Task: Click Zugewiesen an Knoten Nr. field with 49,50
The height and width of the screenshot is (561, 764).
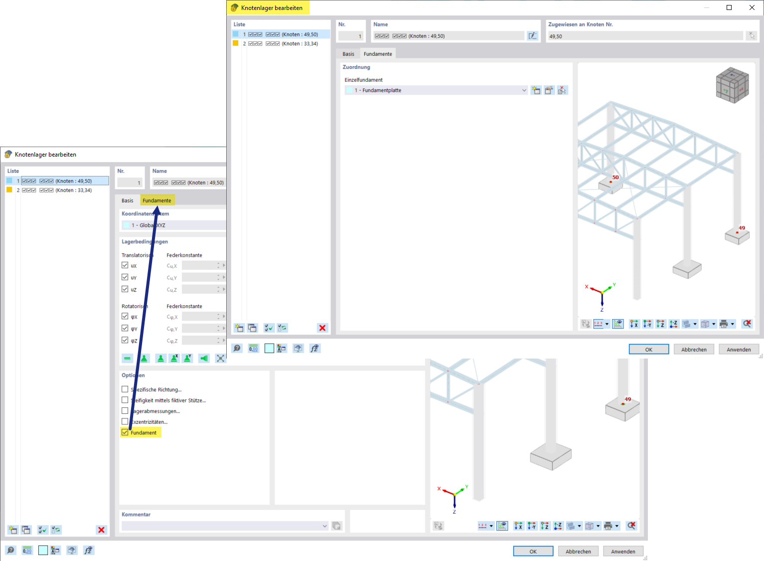Action: pyautogui.click(x=645, y=36)
